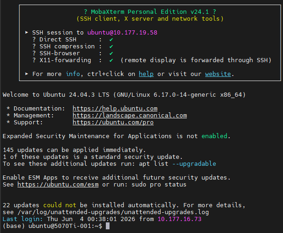
Task: Click the remote display is forwarded note
Action: pyautogui.click(x=196, y=60)
